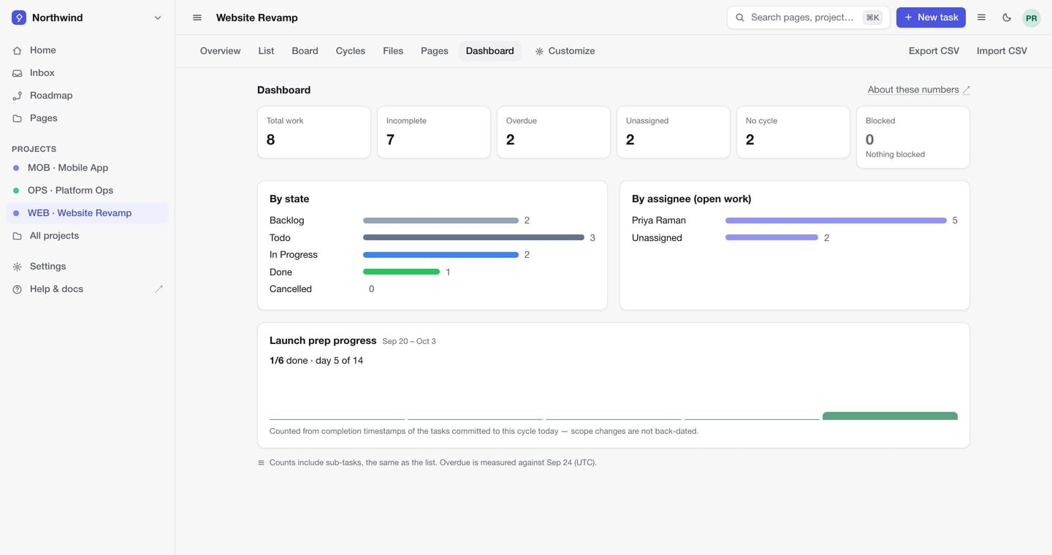Click the Priya Raman name label
Viewport: 1052px width, 555px height.
(659, 221)
